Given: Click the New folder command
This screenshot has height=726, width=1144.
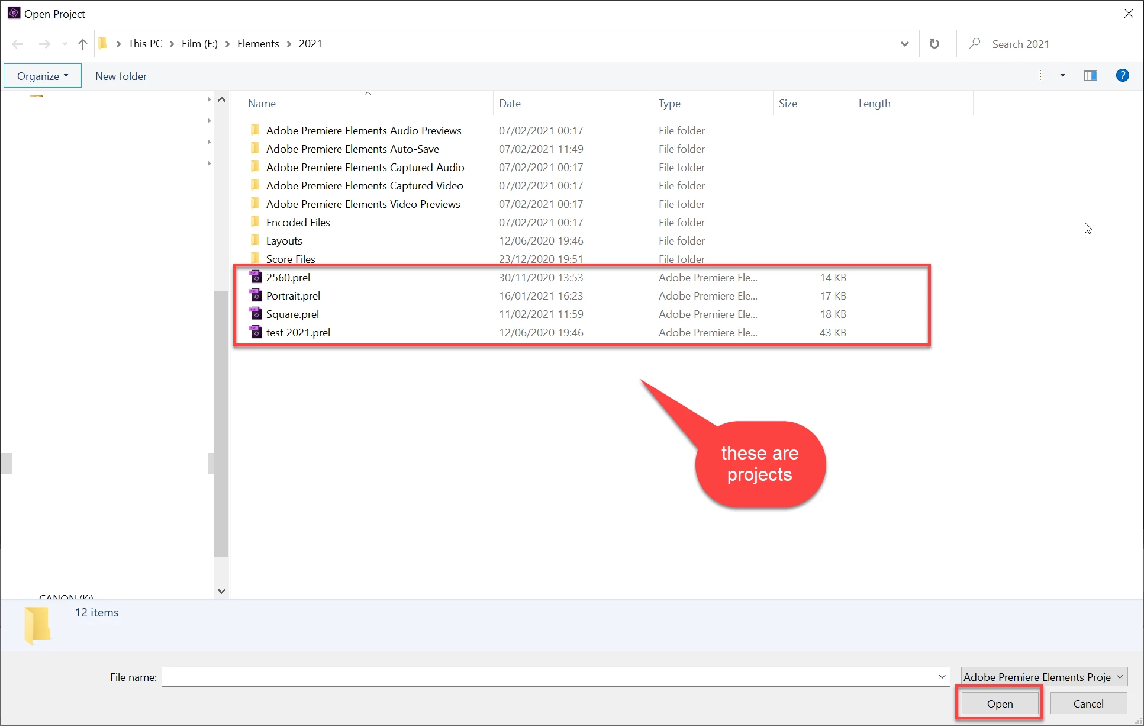Looking at the screenshot, I should tap(121, 76).
